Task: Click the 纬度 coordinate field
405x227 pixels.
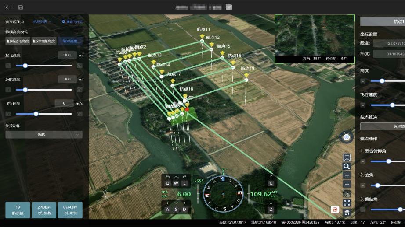Action: click(389, 54)
